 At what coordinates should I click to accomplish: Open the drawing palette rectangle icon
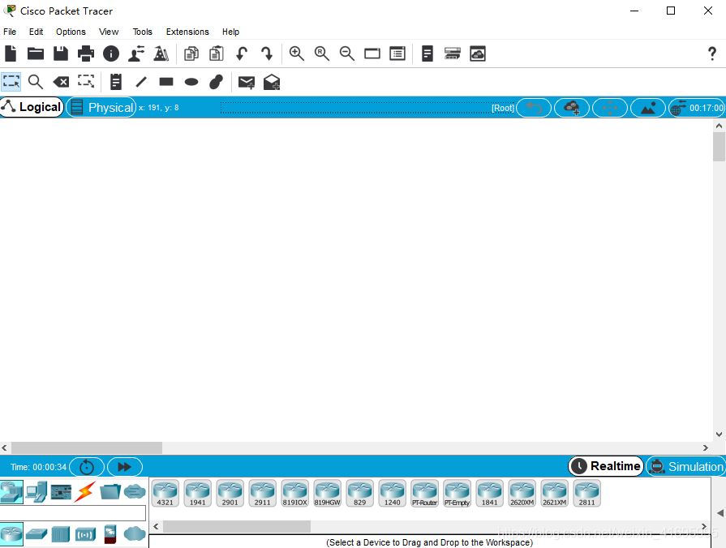(x=372, y=54)
